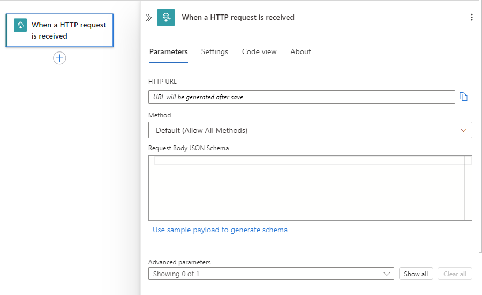
Task: Click the HTTP trigger icon on canvas node
Action: click(20, 25)
